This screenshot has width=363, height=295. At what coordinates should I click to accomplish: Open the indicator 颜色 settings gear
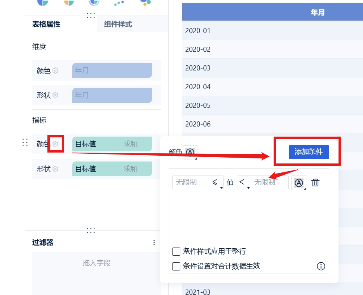(x=55, y=144)
